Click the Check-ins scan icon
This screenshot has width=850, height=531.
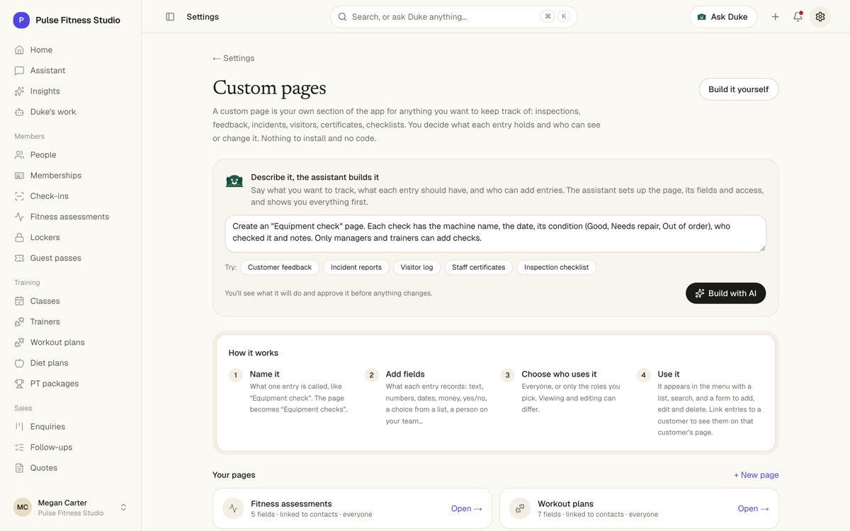pos(19,196)
